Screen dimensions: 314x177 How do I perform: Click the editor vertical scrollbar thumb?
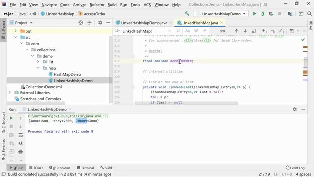coord(305,62)
